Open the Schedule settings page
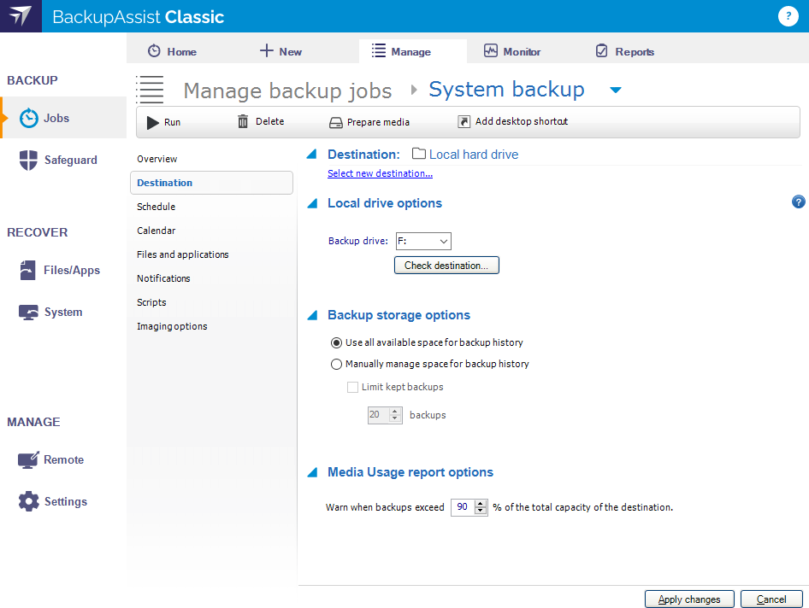This screenshot has height=608, width=809. click(x=156, y=207)
